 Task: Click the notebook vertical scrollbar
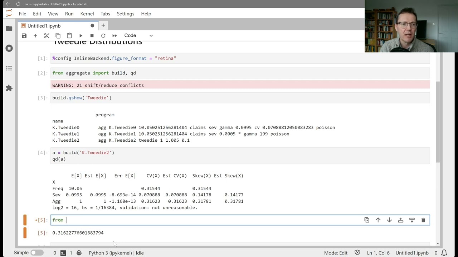coord(438,121)
